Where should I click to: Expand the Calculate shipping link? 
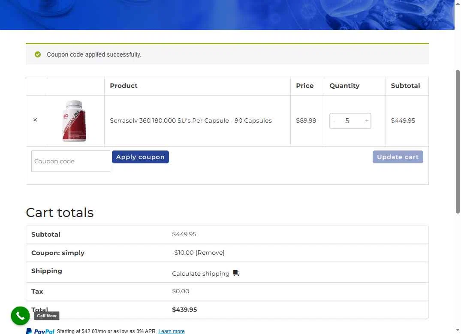coord(201,274)
